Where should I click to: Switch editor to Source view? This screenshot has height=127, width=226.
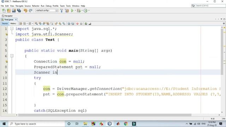pos(5,24)
